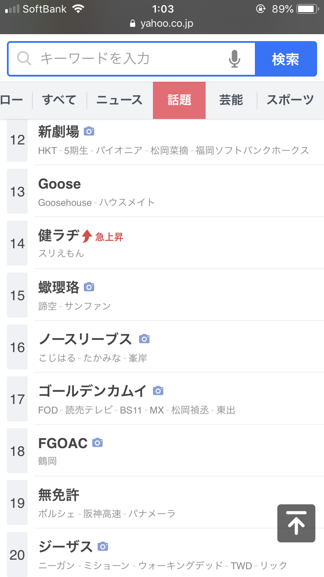The image size is (324, 577).
Task: Tap camera icon next to 新劇場
Action: [89, 131]
